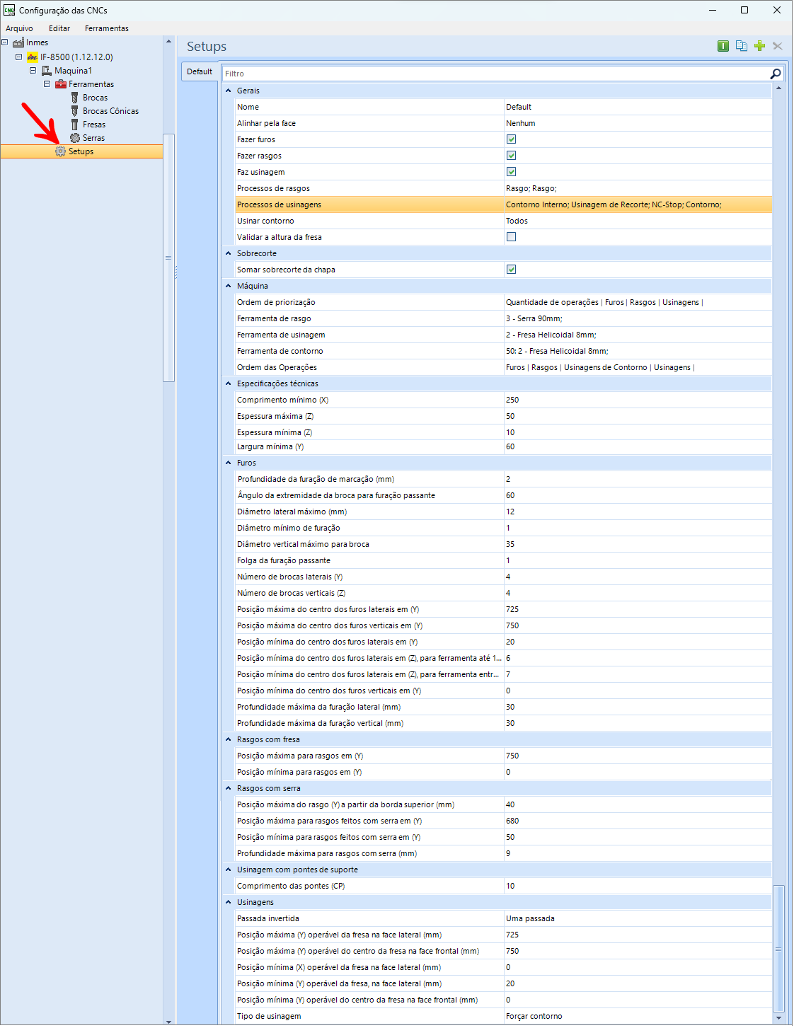Open Fresas via its milling cutter icon
The image size is (794, 1028).
click(x=74, y=125)
